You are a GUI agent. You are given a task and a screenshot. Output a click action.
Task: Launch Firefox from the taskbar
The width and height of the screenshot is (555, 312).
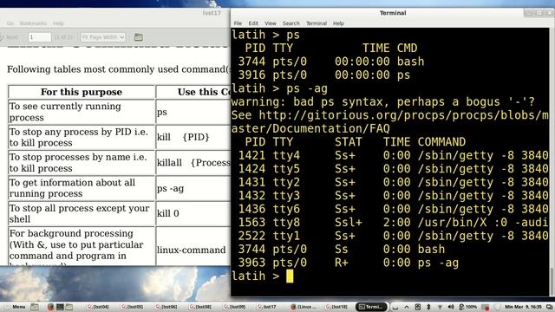50,307
